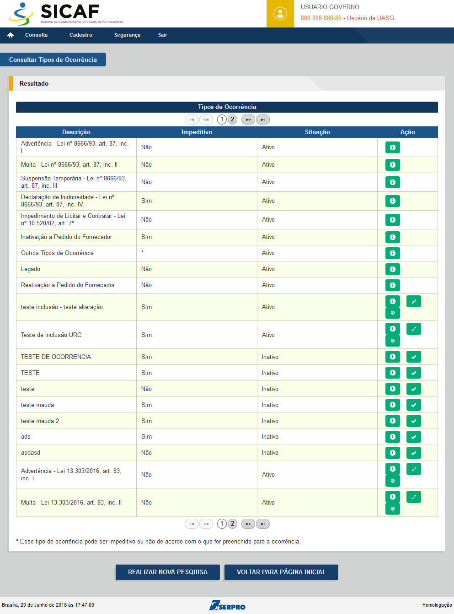Open the Consulta menu
The width and height of the screenshot is (454, 614).
click(37, 35)
